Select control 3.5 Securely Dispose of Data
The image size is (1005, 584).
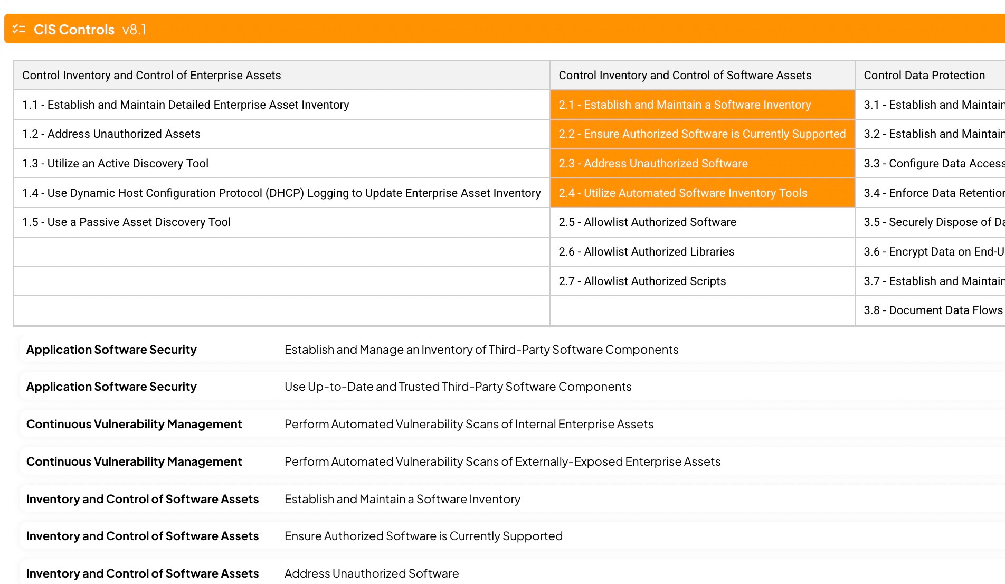click(930, 222)
